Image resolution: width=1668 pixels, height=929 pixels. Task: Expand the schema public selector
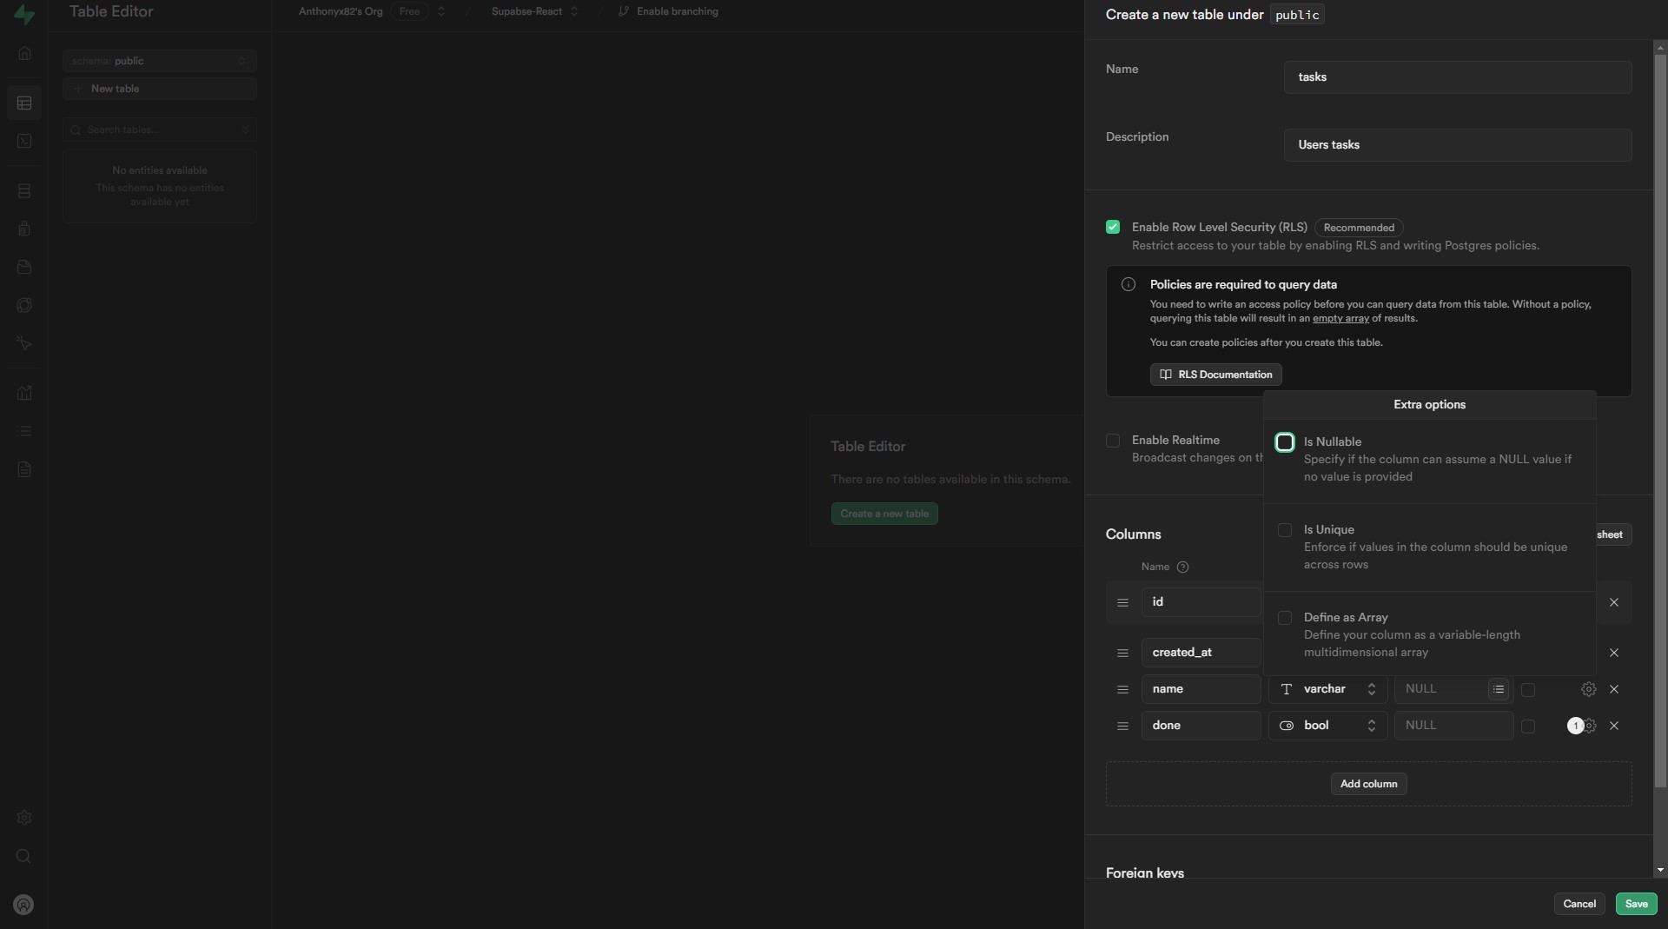pyautogui.click(x=159, y=61)
